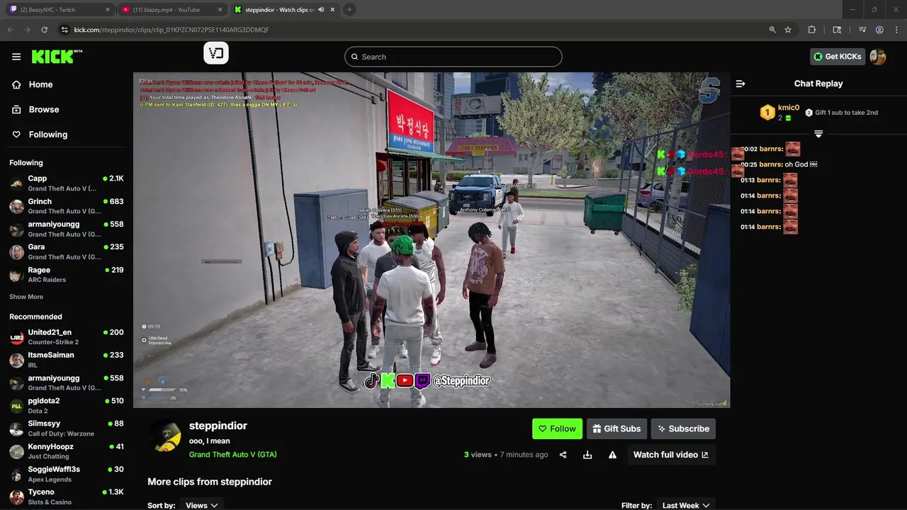Open Grand Theft Auto V (GTA) category link
Viewport: 907px width, 510px height.
pyautogui.click(x=232, y=455)
